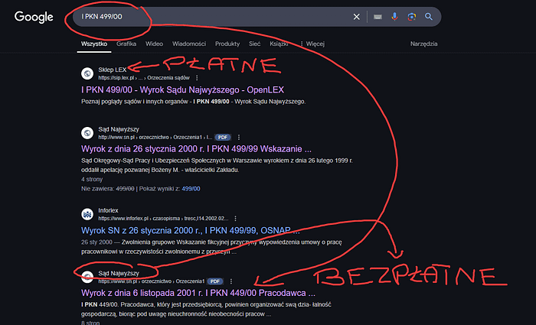This screenshot has height=325, width=536.
Task: Clear the search box with the X icon
Action: [356, 17]
